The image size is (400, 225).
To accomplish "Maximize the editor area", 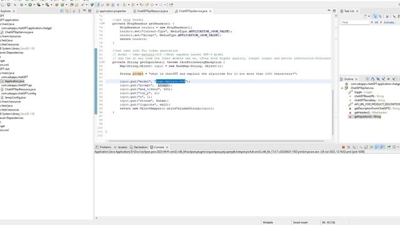I will (x=334, y=11).
